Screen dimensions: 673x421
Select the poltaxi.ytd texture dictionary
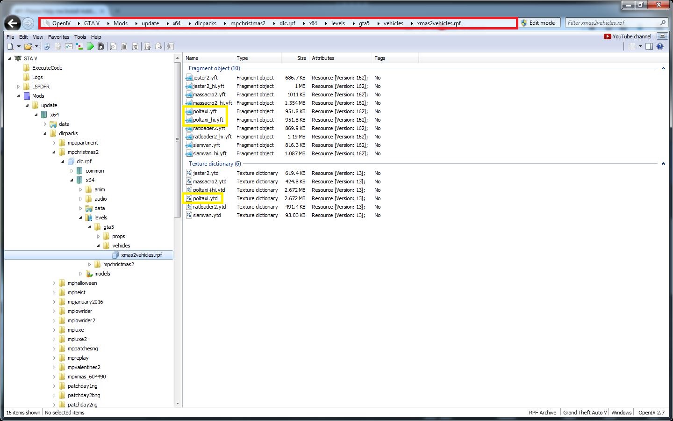[x=205, y=198]
